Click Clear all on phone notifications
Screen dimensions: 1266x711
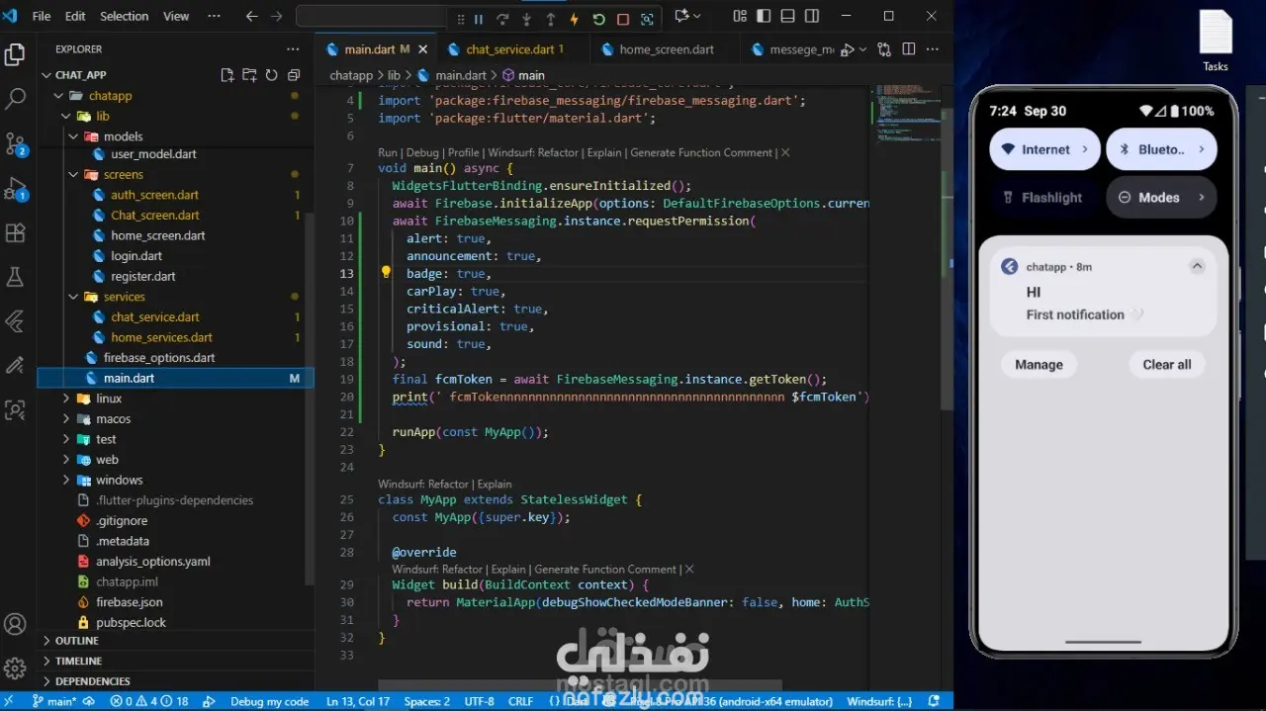point(1167,364)
